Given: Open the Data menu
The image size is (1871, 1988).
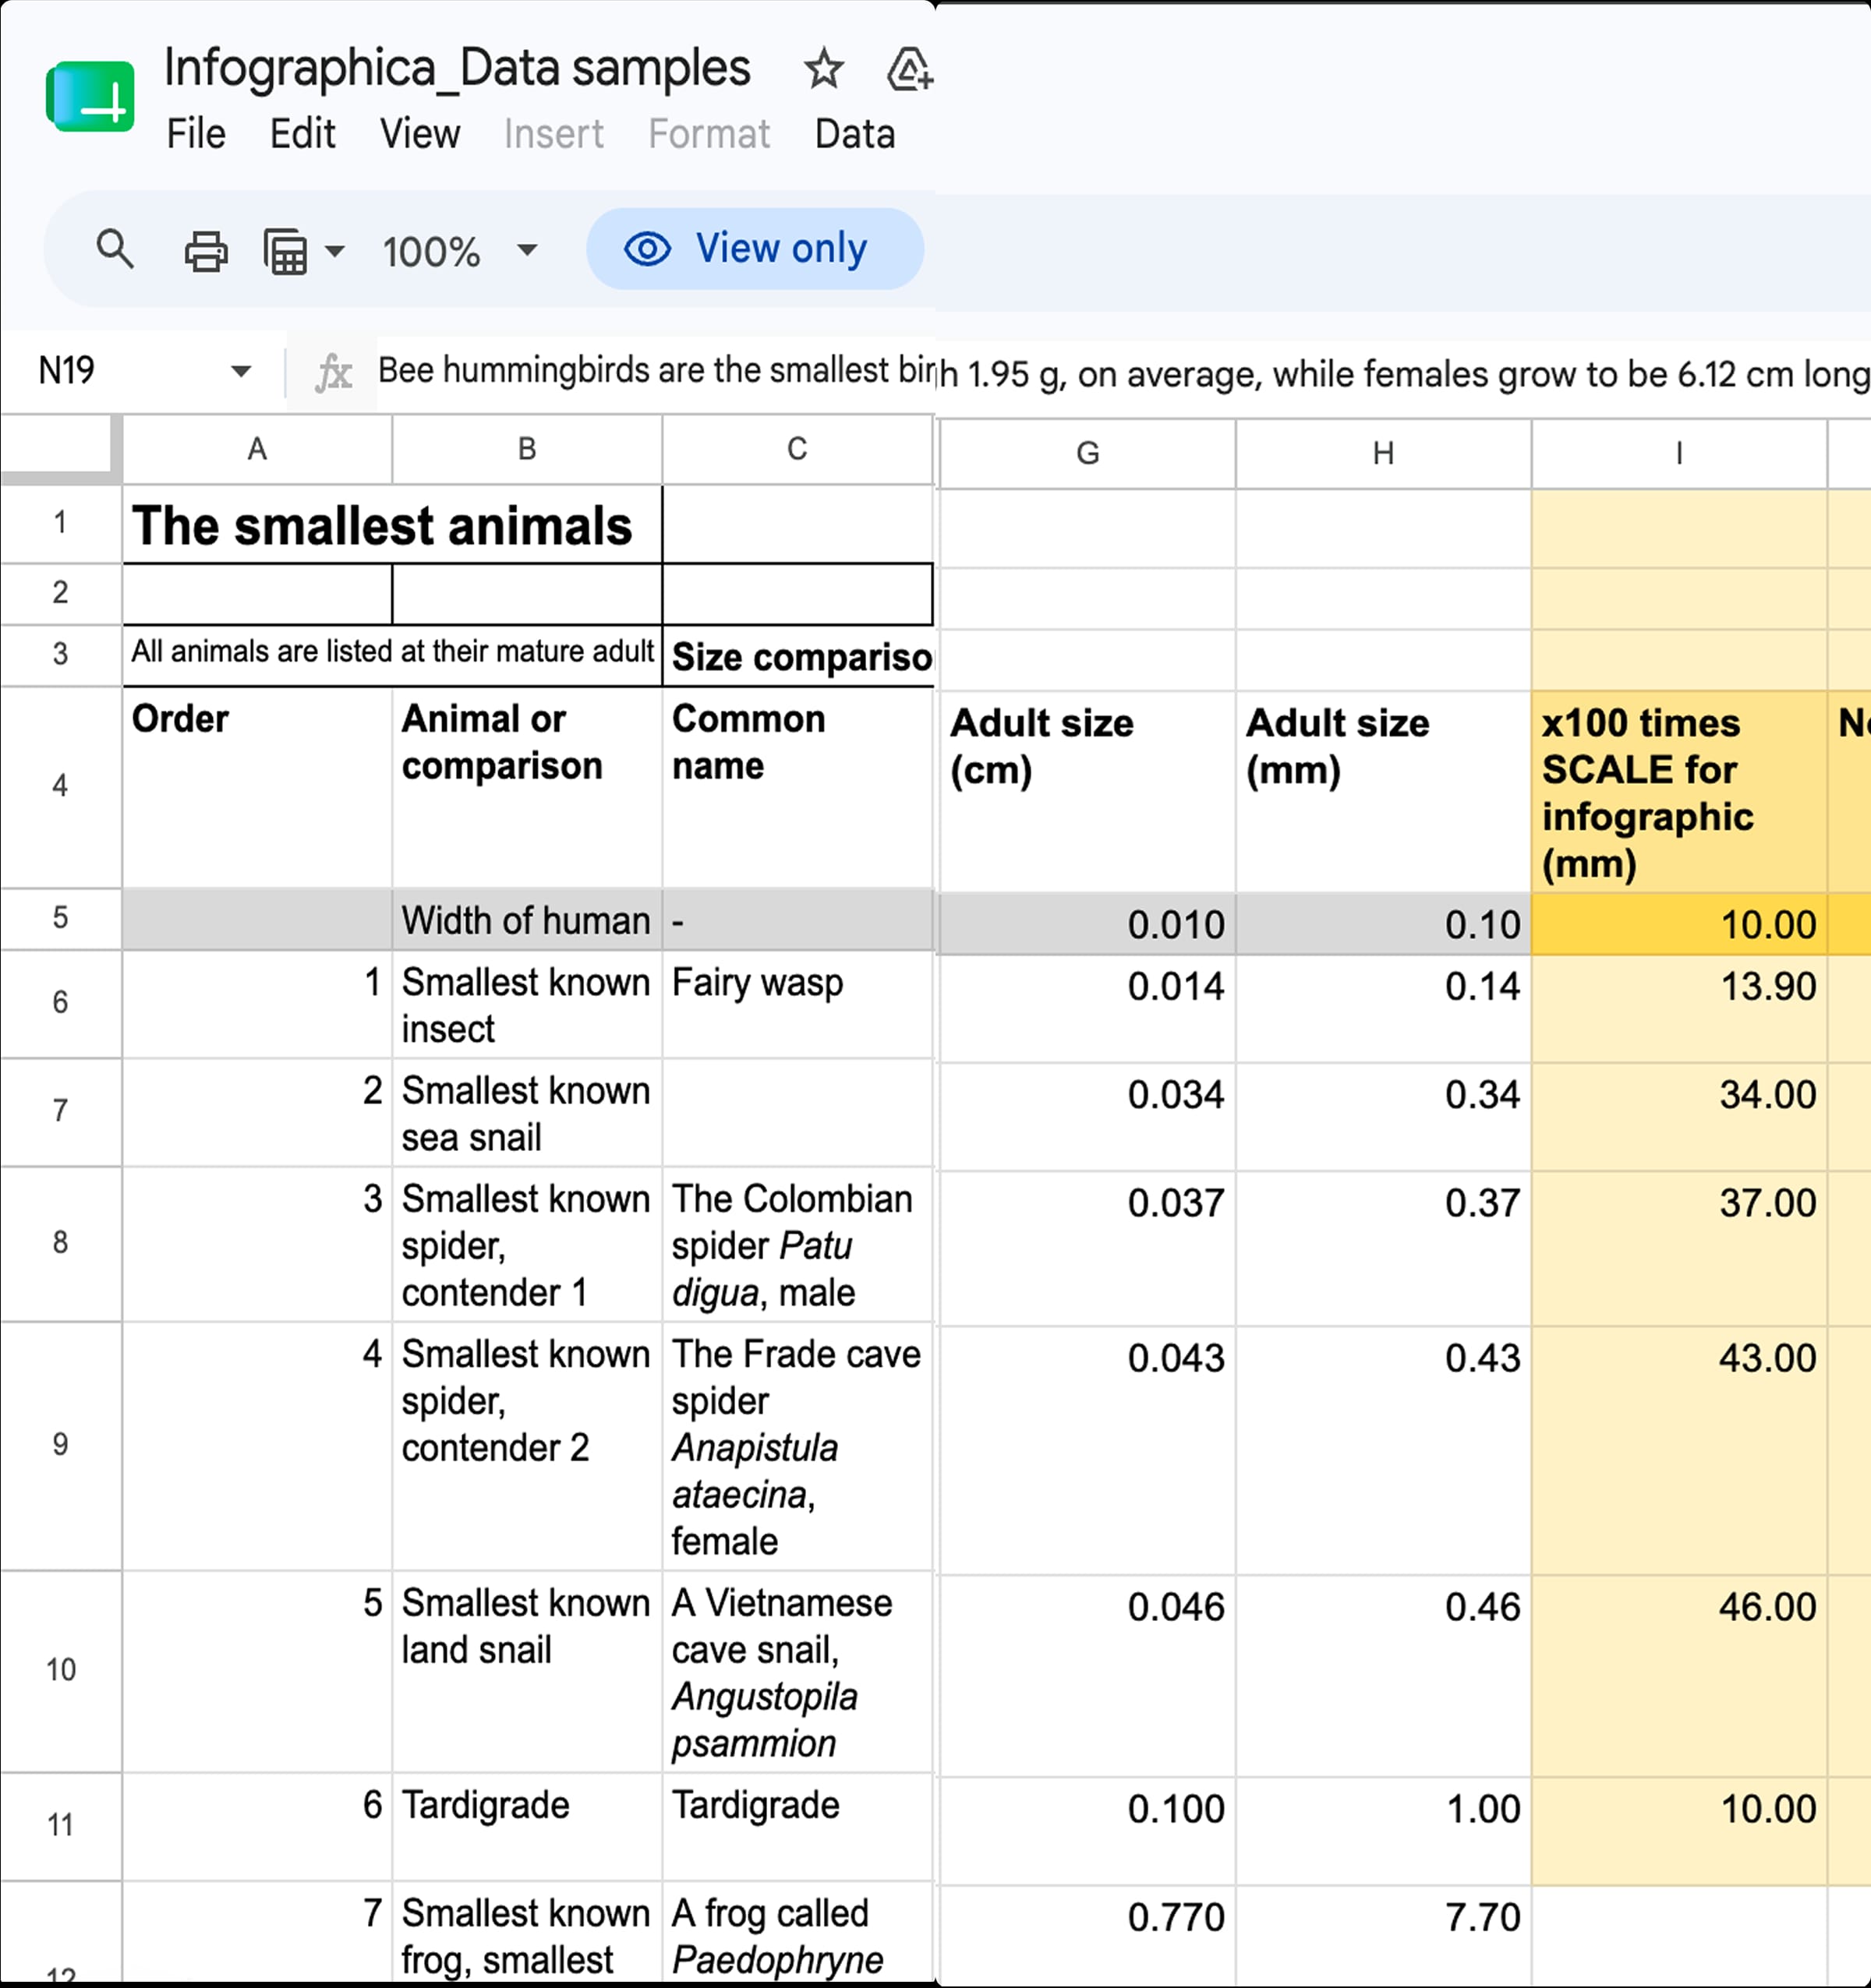Looking at the screenshot, I should (x=854, y=134).
